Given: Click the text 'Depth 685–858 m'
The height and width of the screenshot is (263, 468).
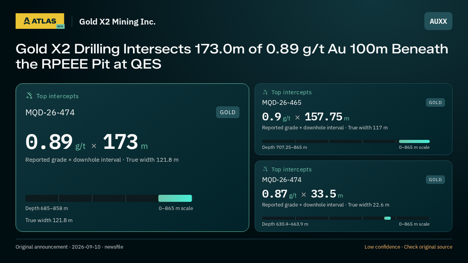Looking at the screenshot, I should click(46, 208).
